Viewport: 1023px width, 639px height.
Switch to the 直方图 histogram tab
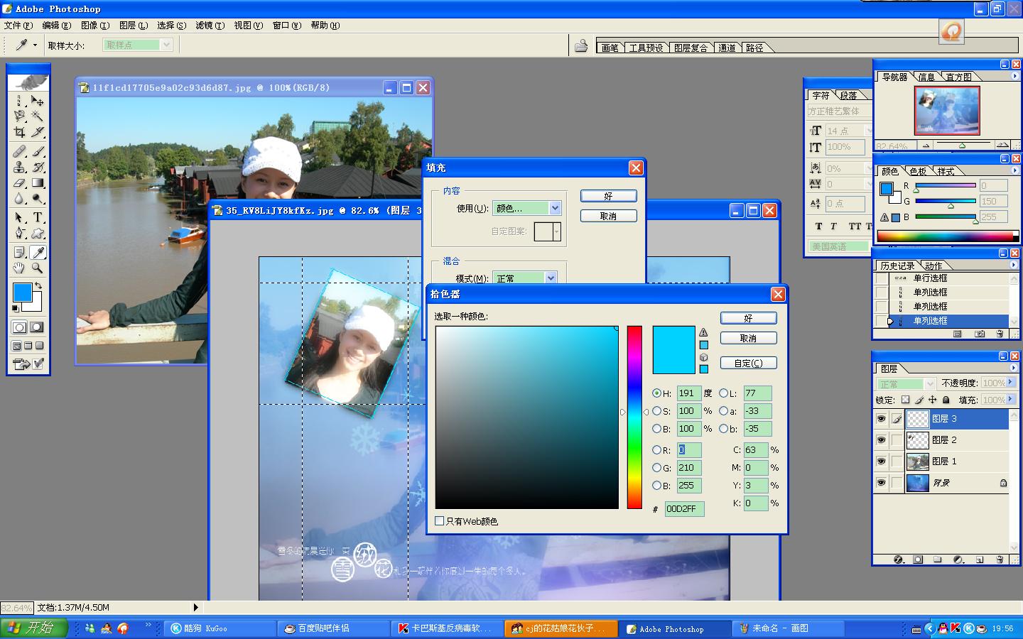point(958,77)
